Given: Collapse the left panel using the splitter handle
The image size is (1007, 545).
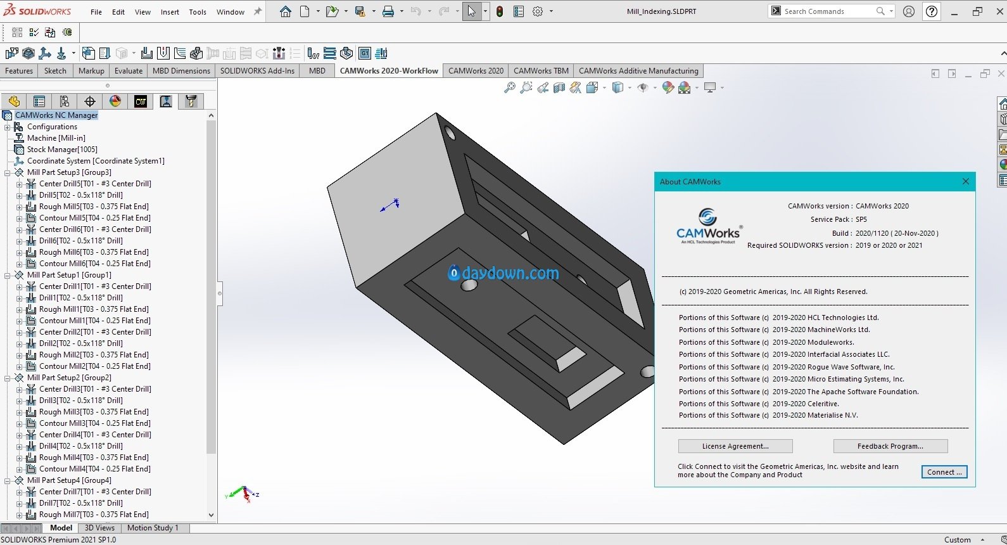Looking at the screenshot, I should click(x=220, y=293).
